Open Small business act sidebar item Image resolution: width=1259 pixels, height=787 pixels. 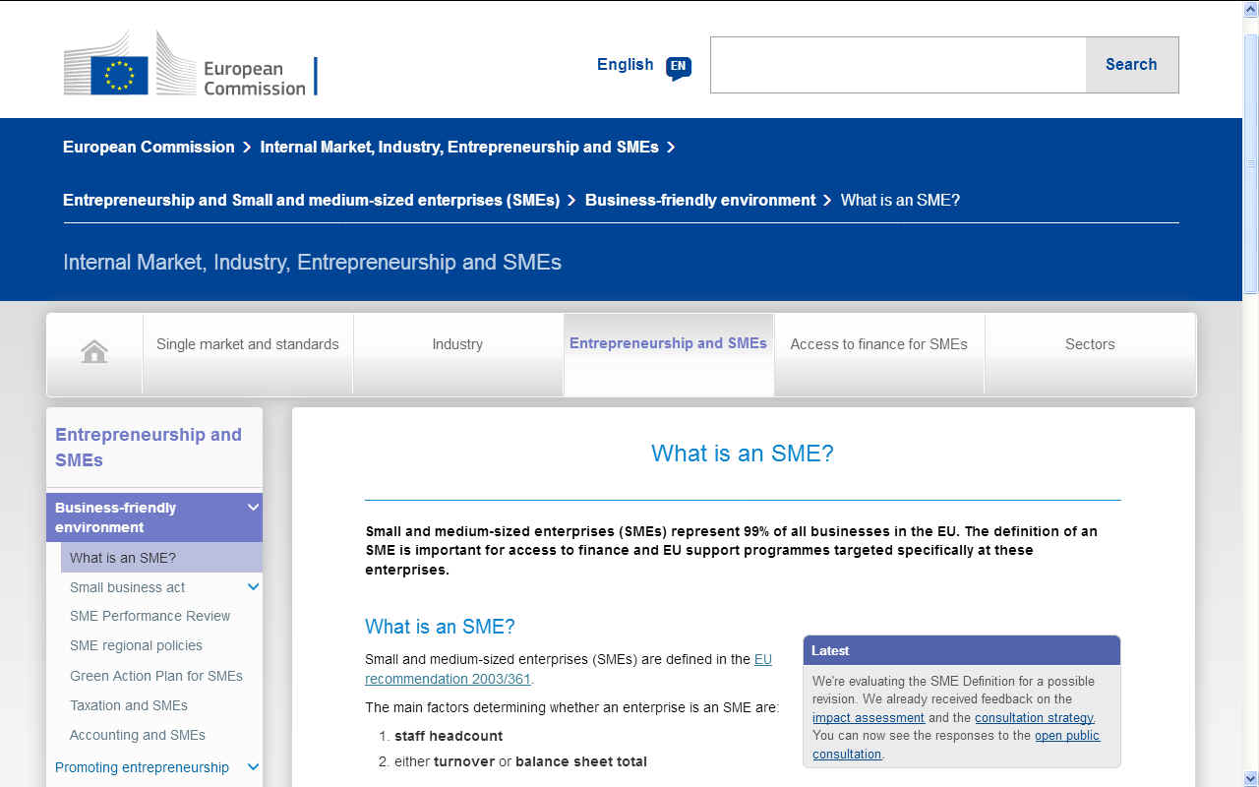128,587
